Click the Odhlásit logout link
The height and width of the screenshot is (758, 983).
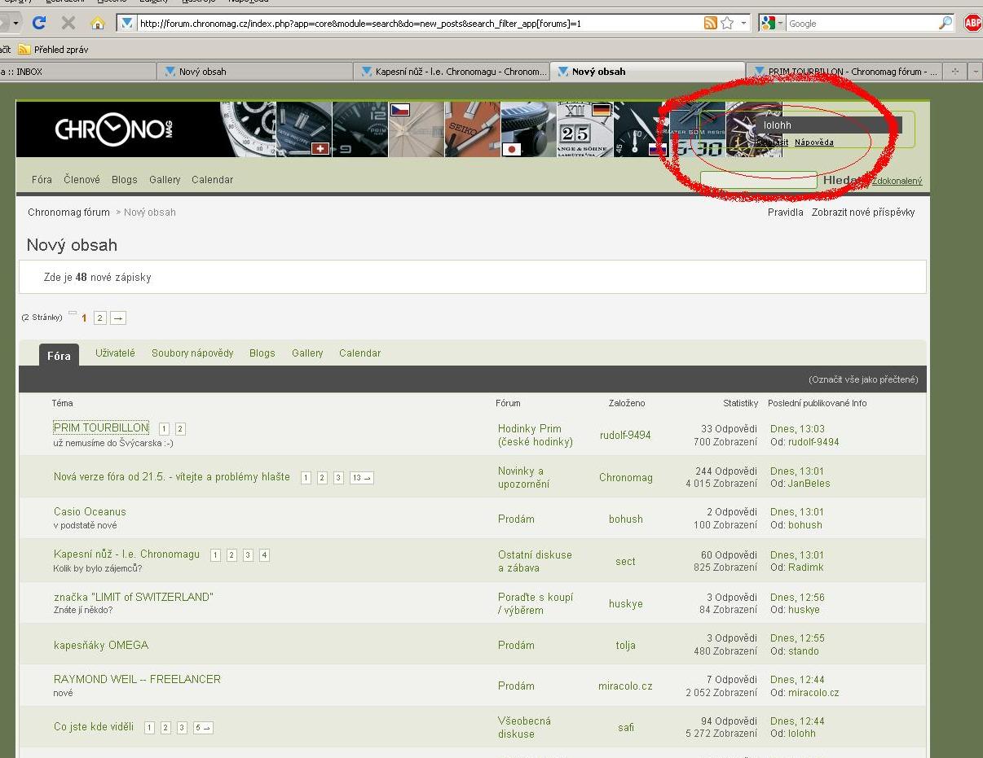tap(773, 142)
